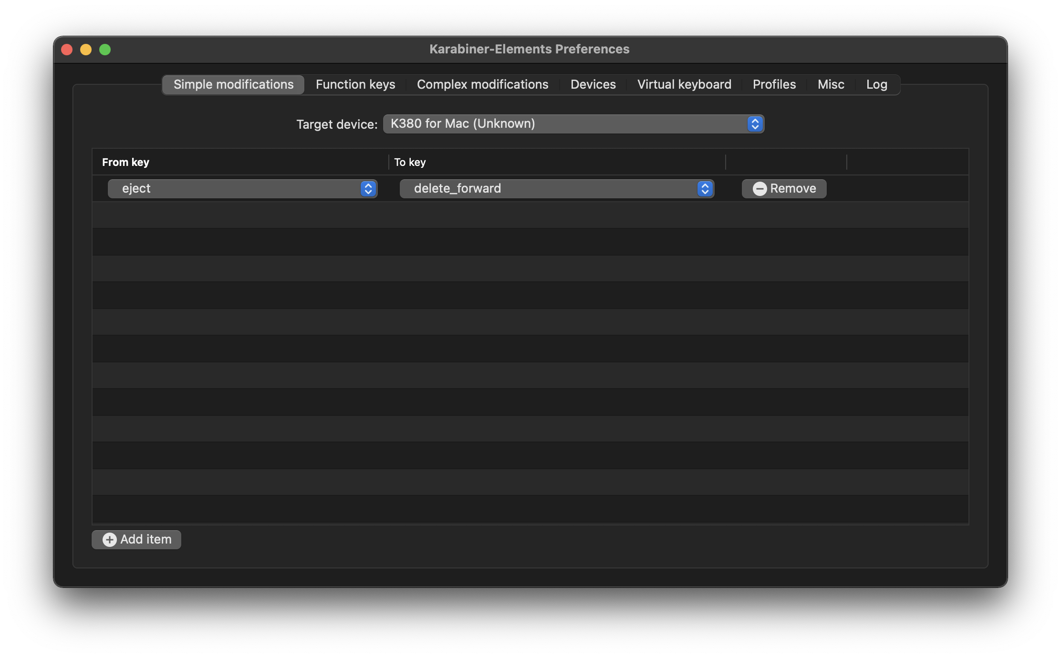The height and width of the screenshot is (658, 1061).
Task: Switch to the Function keys tab
Action: coord(355,85)
